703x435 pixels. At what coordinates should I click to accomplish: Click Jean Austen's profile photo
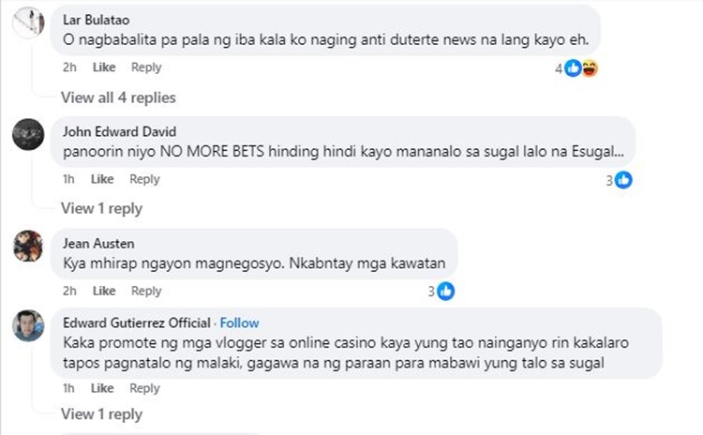coord(28,246)
